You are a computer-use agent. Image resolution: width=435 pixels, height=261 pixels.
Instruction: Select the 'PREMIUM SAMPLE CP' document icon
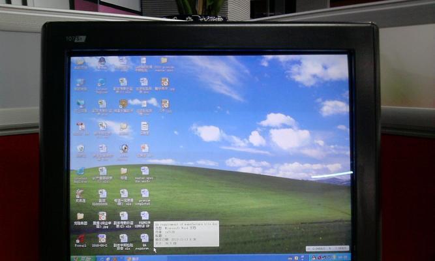point(143,220)
